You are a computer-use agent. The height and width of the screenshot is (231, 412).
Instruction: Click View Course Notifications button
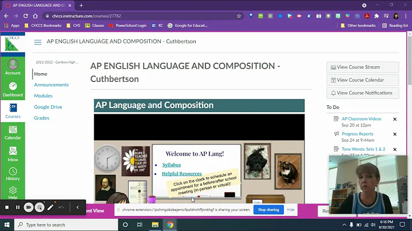tap(363, 93)
